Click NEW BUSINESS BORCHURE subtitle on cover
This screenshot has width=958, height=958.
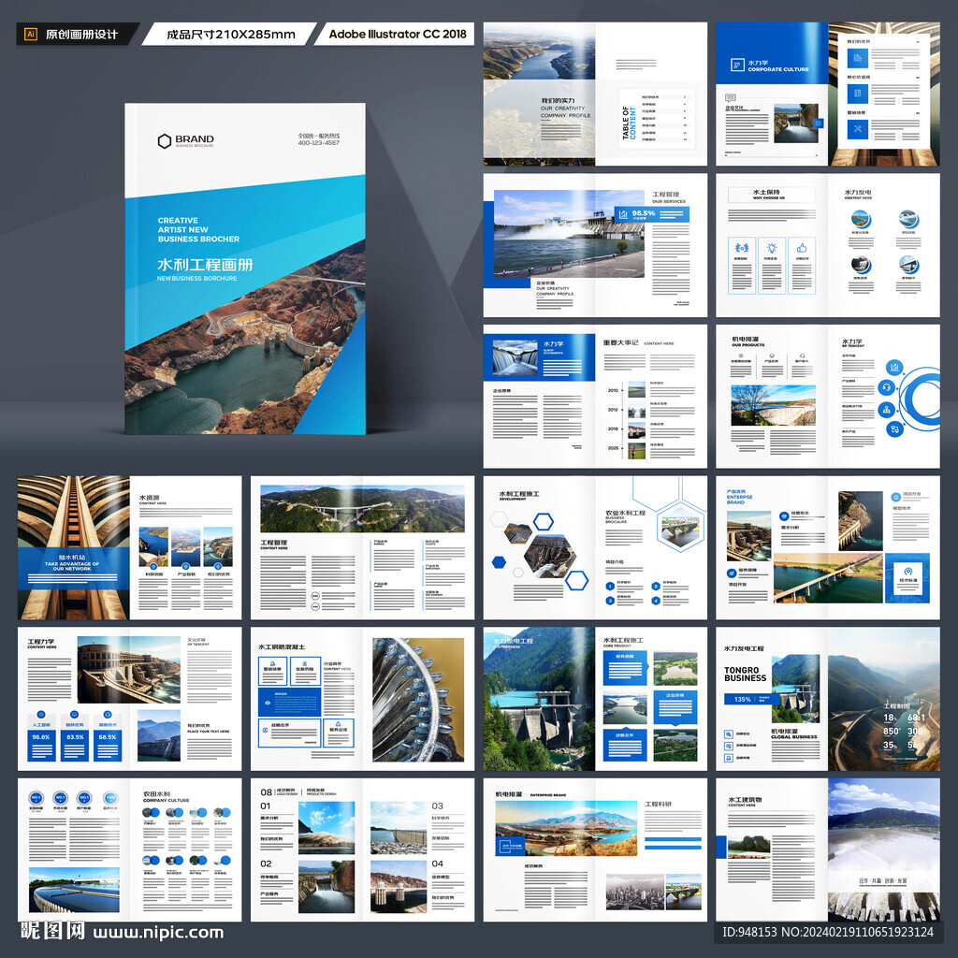coord(196,279)
